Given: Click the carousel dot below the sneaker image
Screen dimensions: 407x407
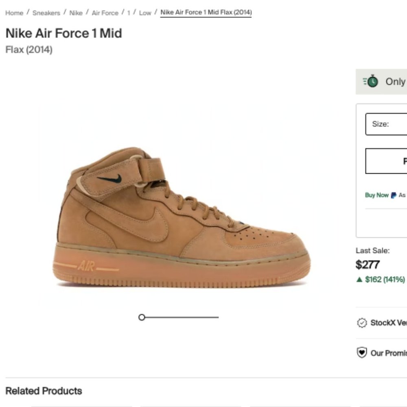Looking at the screenshot, I should click(142, 316).
